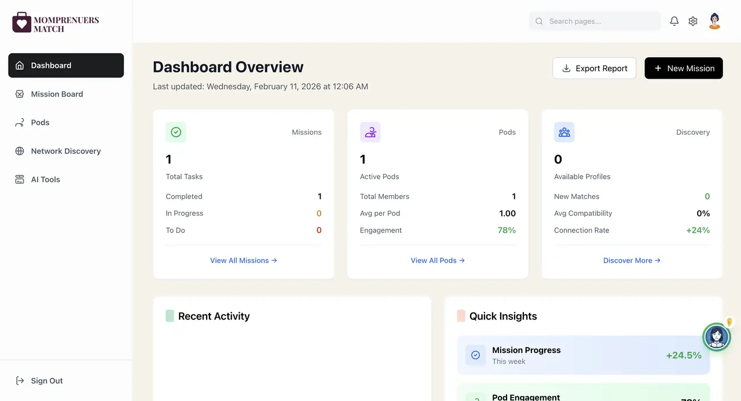Follow the View All Pods link
This screenshot has width=741, height=401.
(438, 260)
